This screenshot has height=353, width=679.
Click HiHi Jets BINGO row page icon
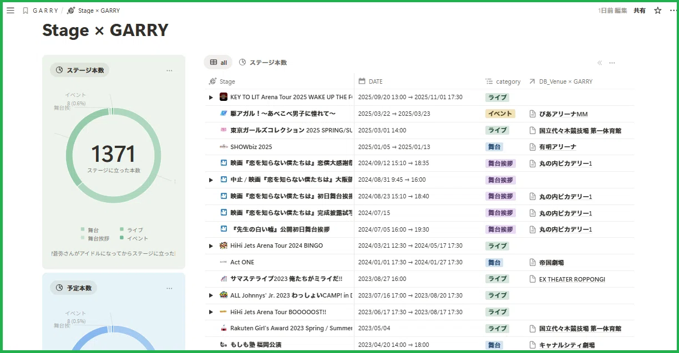224,245
